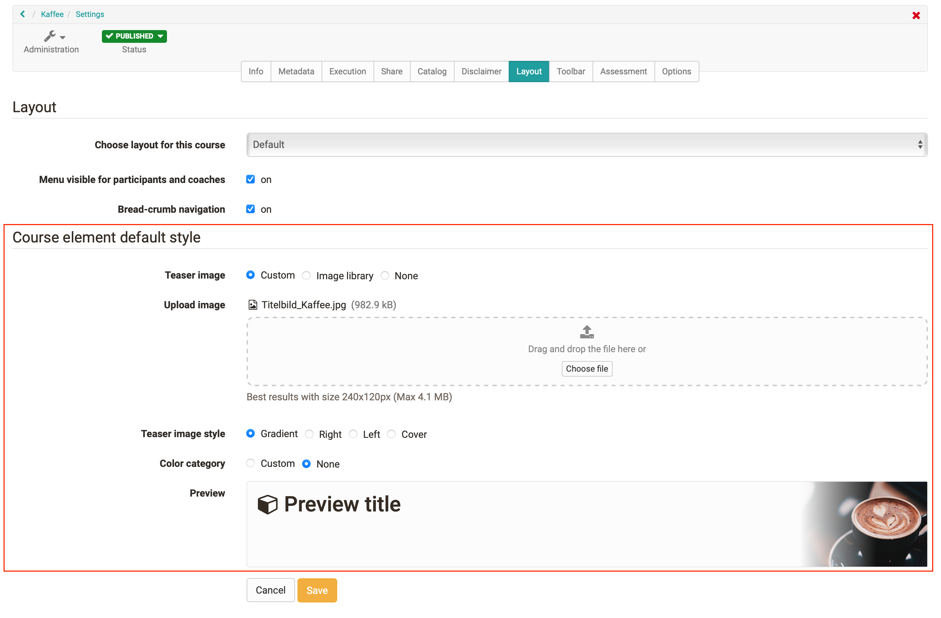Open the Administration wrench menu

[50, 36]
